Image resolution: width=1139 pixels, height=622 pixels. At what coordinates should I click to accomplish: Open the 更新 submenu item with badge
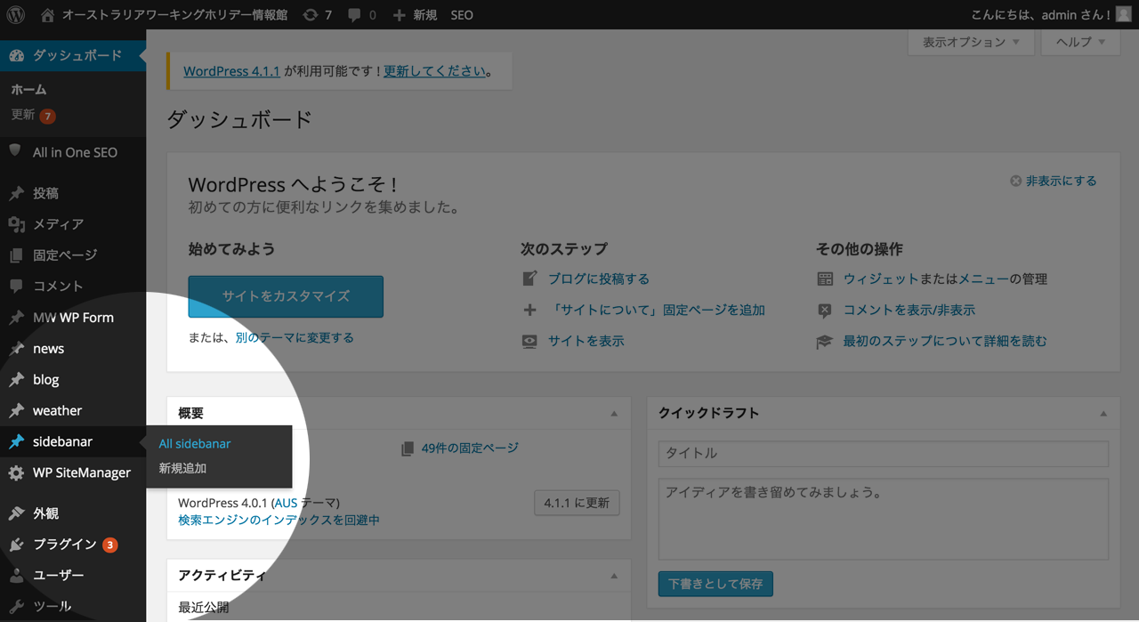33,115
